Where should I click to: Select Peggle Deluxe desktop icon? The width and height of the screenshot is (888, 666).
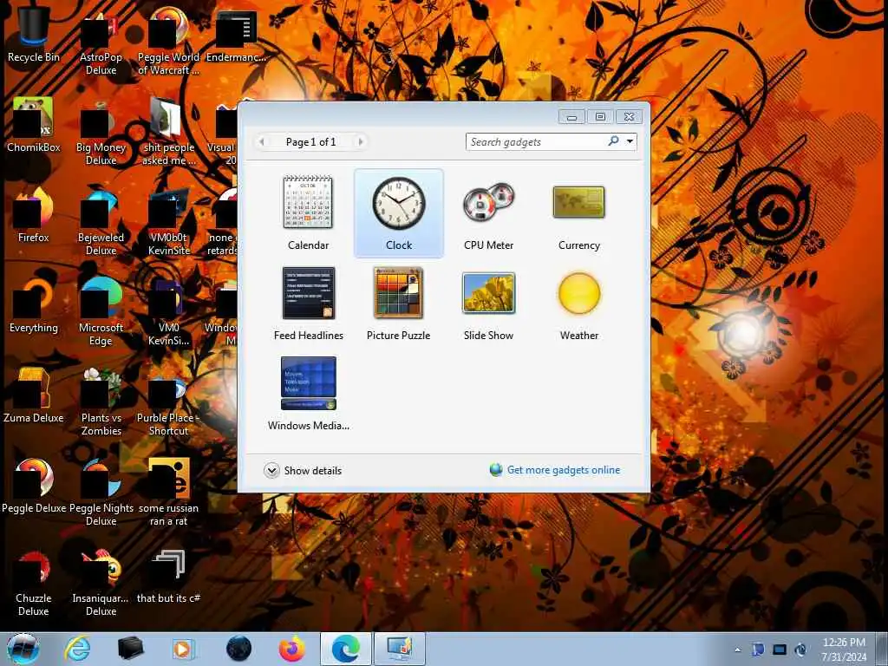click(x=34, y=486)
